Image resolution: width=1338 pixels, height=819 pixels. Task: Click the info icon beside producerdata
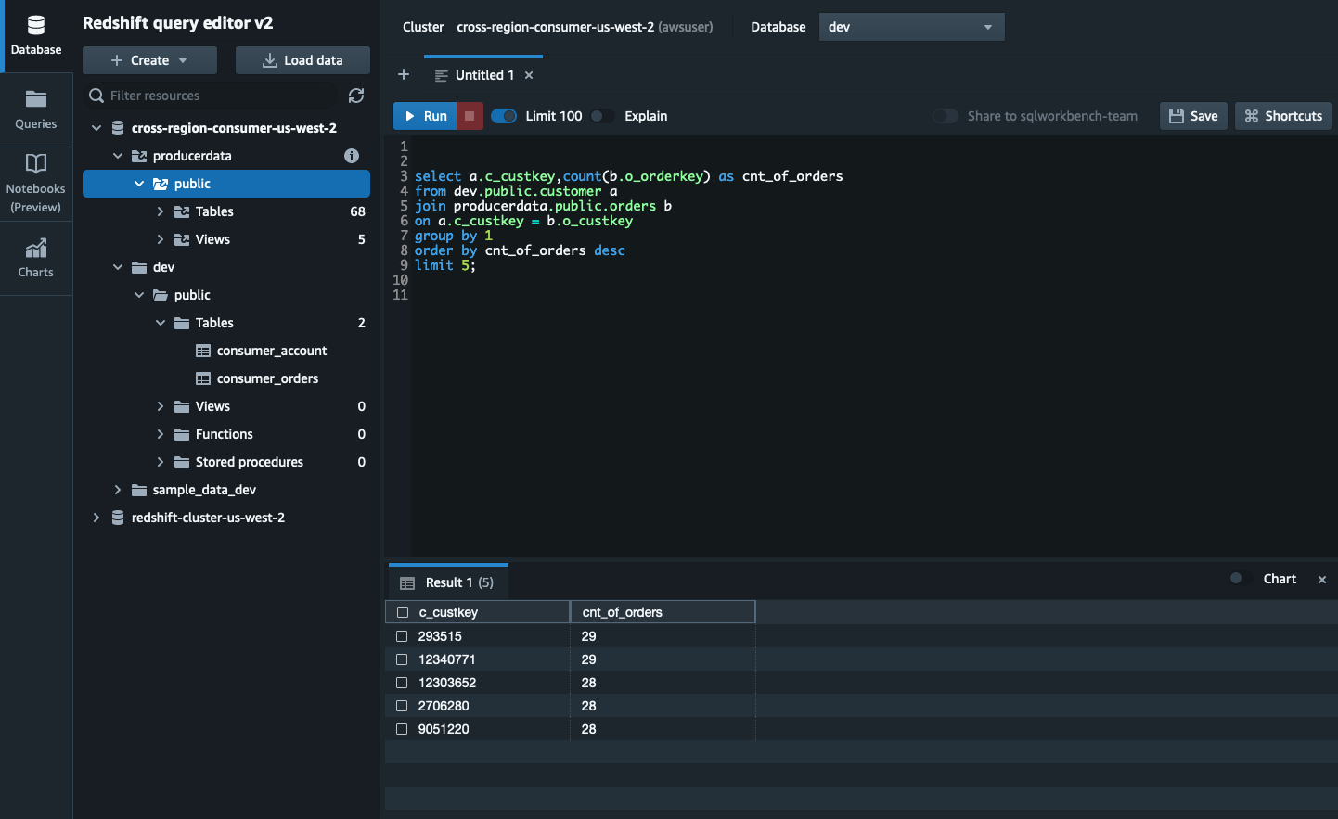[352, 156]
